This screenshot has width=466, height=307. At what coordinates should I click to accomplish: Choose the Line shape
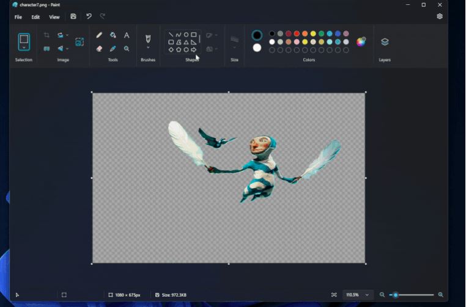[x=171, y=35]
